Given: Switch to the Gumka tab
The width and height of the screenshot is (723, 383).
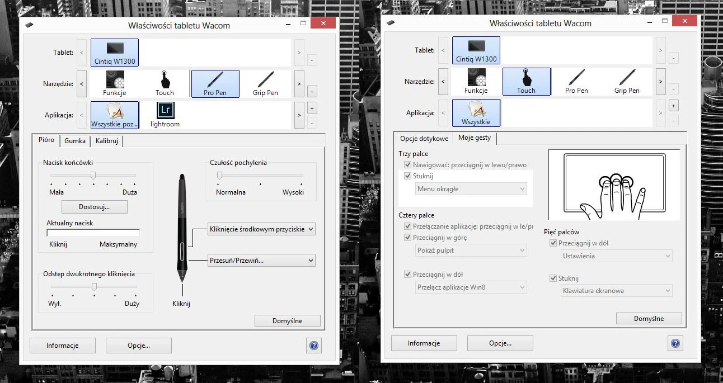Looking at the screenshot, I should [74, 141].
